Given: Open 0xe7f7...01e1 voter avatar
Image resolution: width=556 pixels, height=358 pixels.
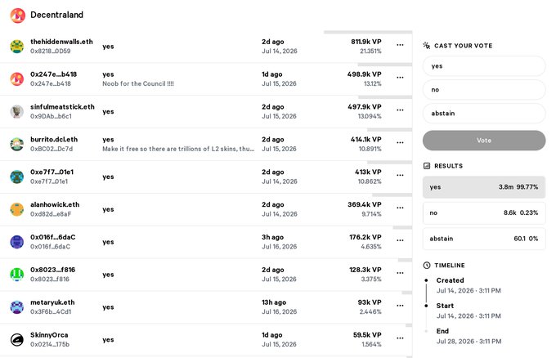Looking at the screenshot, I should [x=16, y=177].
